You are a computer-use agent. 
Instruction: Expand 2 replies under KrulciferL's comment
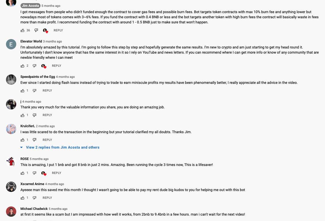(x=62, y=147)
